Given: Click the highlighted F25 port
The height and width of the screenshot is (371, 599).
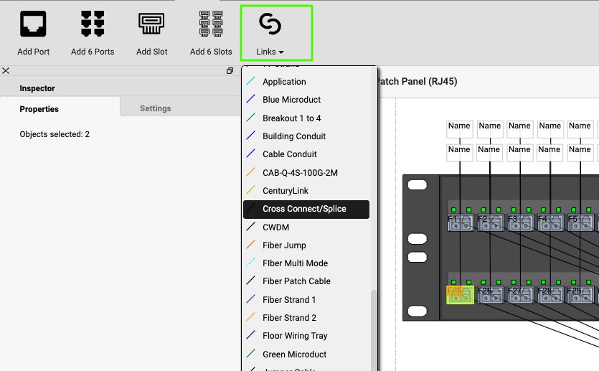Looking at the screenshot, I should 459,294.
